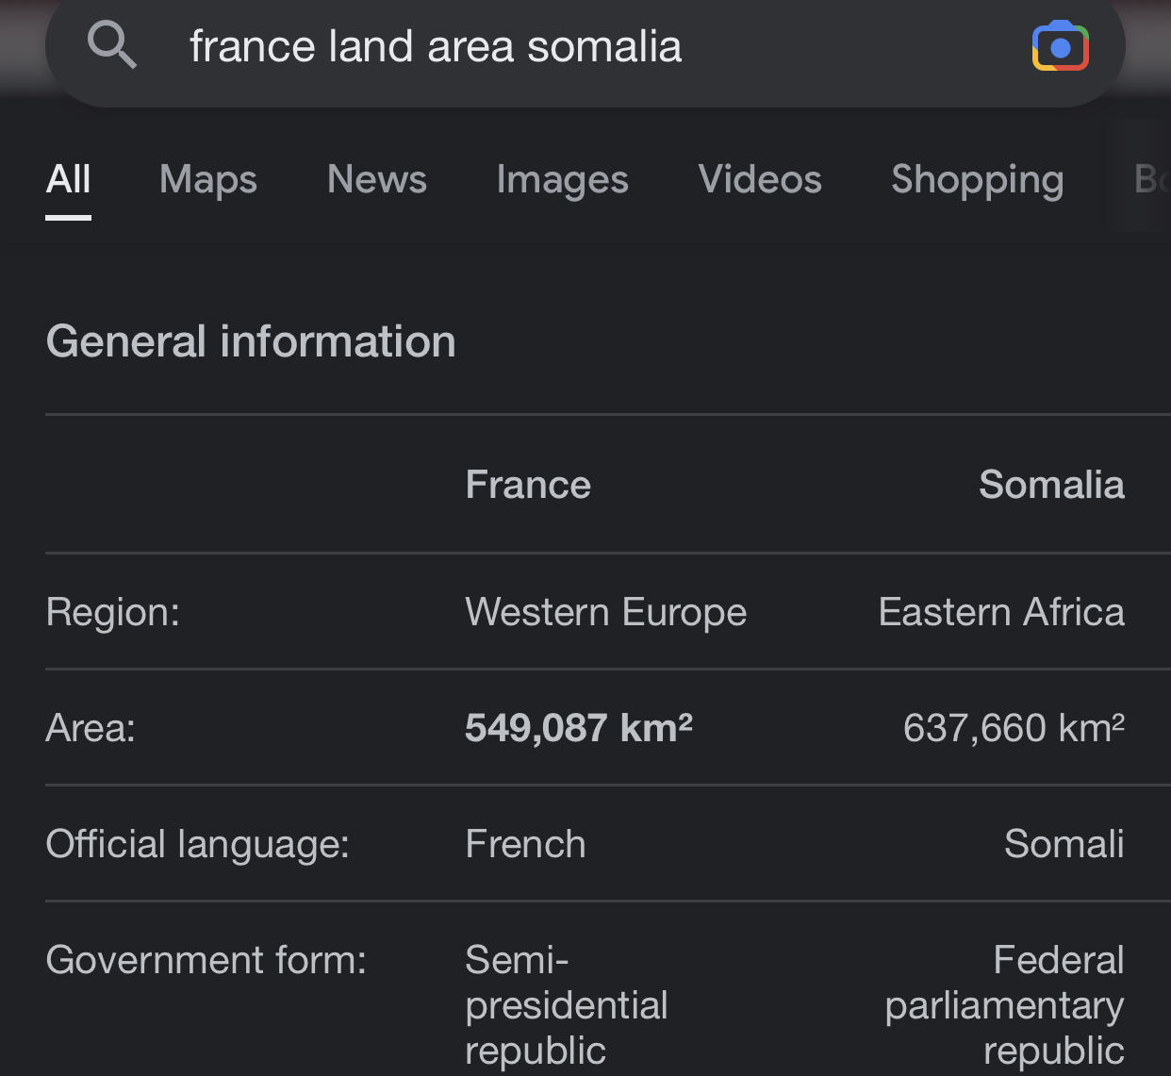Screen dimensions: 1171x1076
Task: Go to the Shopping tab
Action: (x=978, y=179)
